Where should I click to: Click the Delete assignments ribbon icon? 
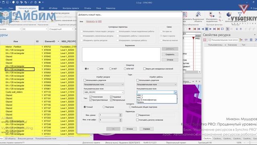pyautogui.click(x=52, y=21)
